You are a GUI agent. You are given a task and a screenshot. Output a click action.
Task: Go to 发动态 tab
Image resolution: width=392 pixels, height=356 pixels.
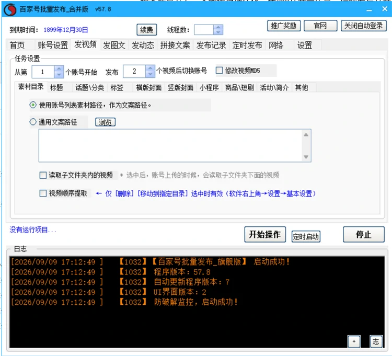pyautogui.click(x=143, y=45)
